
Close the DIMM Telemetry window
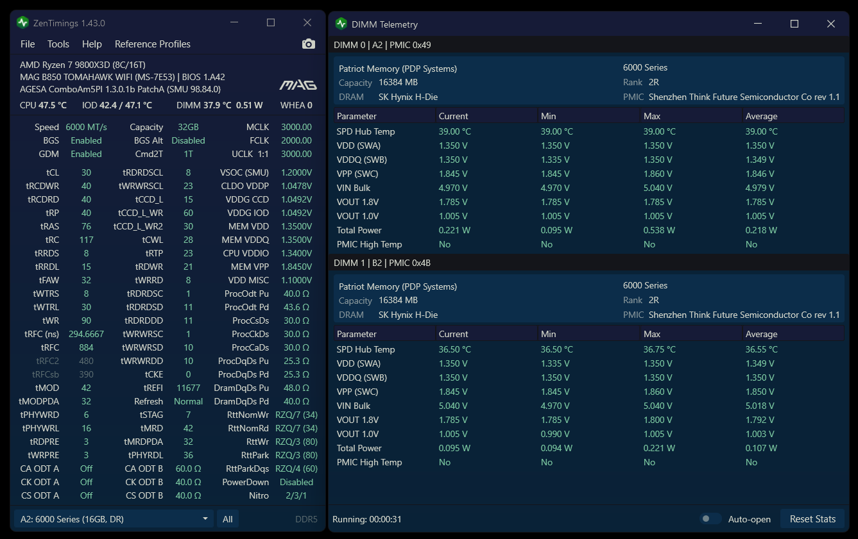(x=831, y=24)
